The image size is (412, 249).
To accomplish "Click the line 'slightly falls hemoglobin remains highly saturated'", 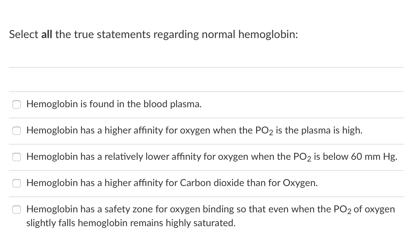I will click(131, 223).
